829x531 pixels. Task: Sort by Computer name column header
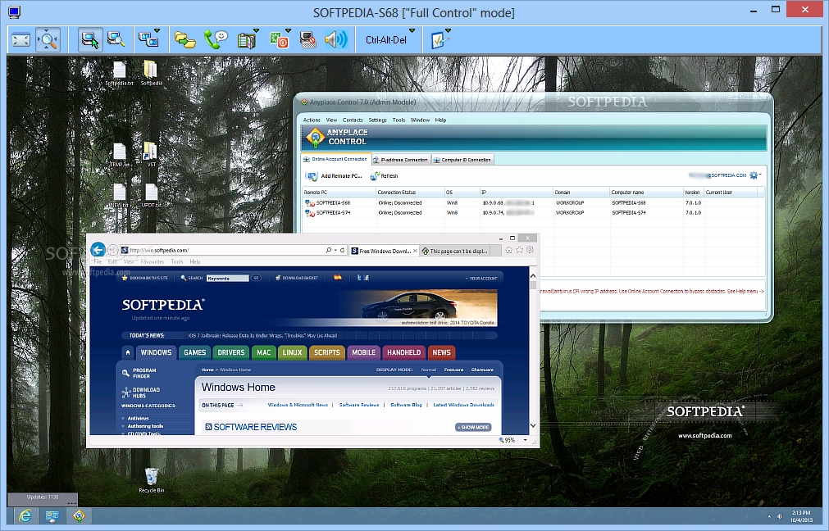646,193
